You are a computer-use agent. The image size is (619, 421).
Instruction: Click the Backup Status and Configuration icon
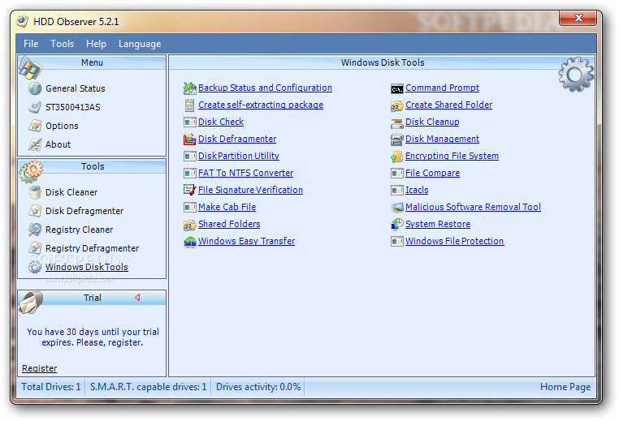(190, 88)
